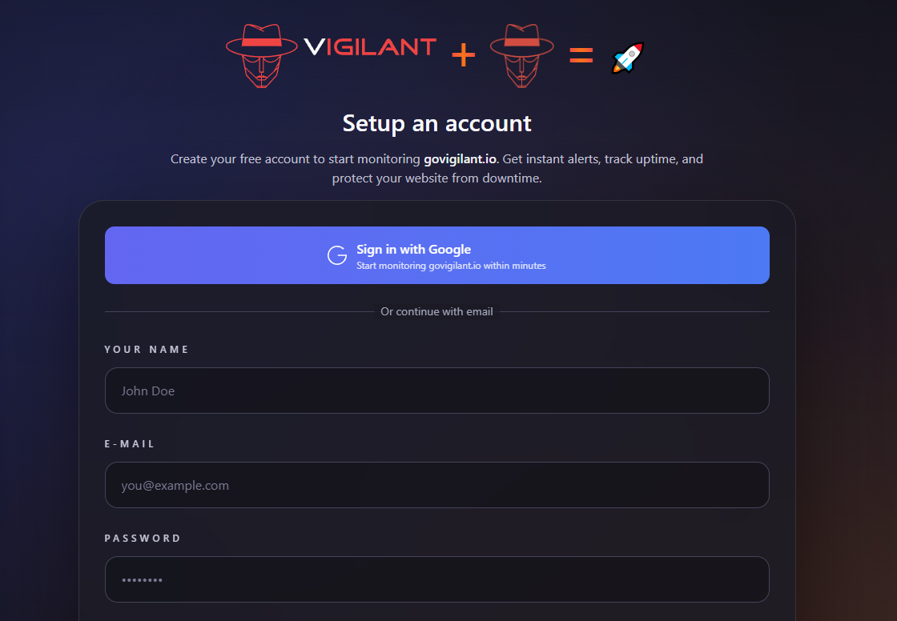Click the masked-face icon after the plus sign
This screenshot has width=897, height=621.
(x=521, y=54)
